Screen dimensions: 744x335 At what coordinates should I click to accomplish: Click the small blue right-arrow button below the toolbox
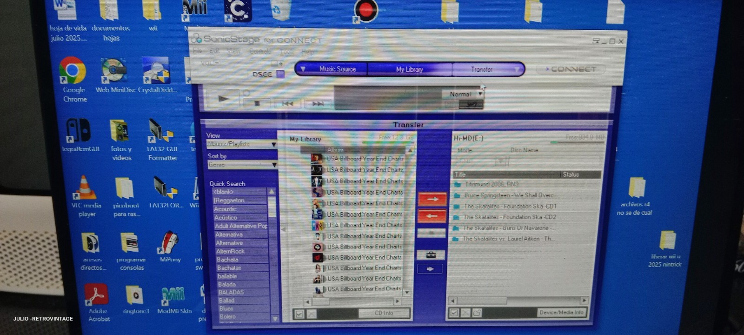(x=430, y=269)
